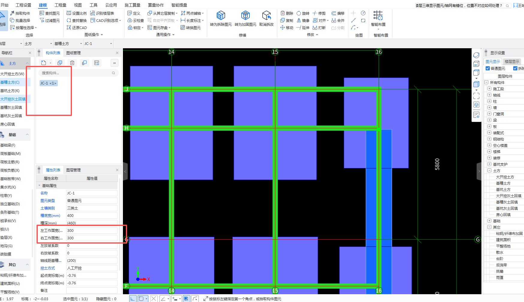
Task: Switch to the 楼层显示 tab
Action: click(x=512, y=61)
